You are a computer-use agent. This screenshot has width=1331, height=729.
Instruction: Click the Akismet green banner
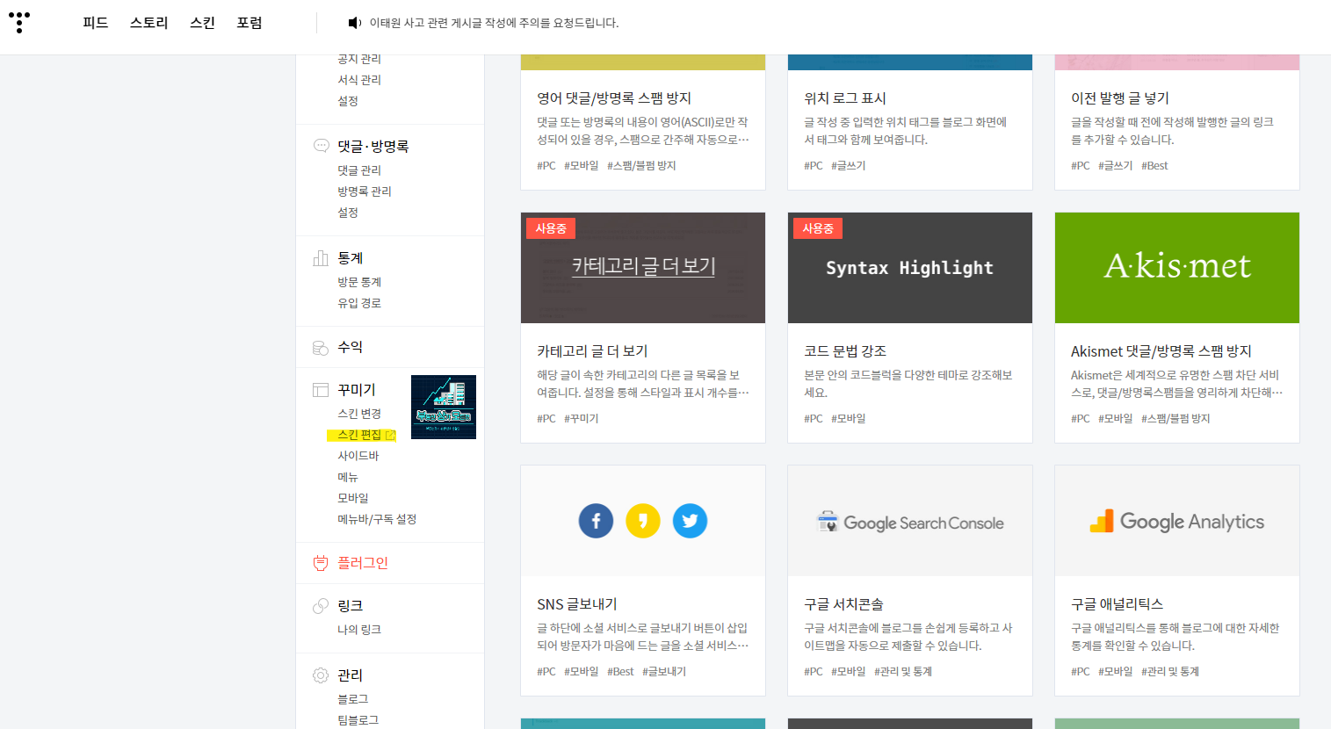coord(1177,268)
